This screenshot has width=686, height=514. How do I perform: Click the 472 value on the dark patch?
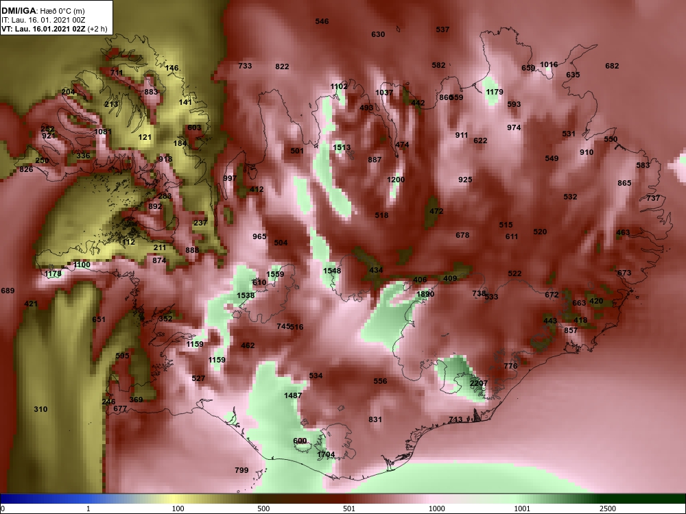coord(436,211)
